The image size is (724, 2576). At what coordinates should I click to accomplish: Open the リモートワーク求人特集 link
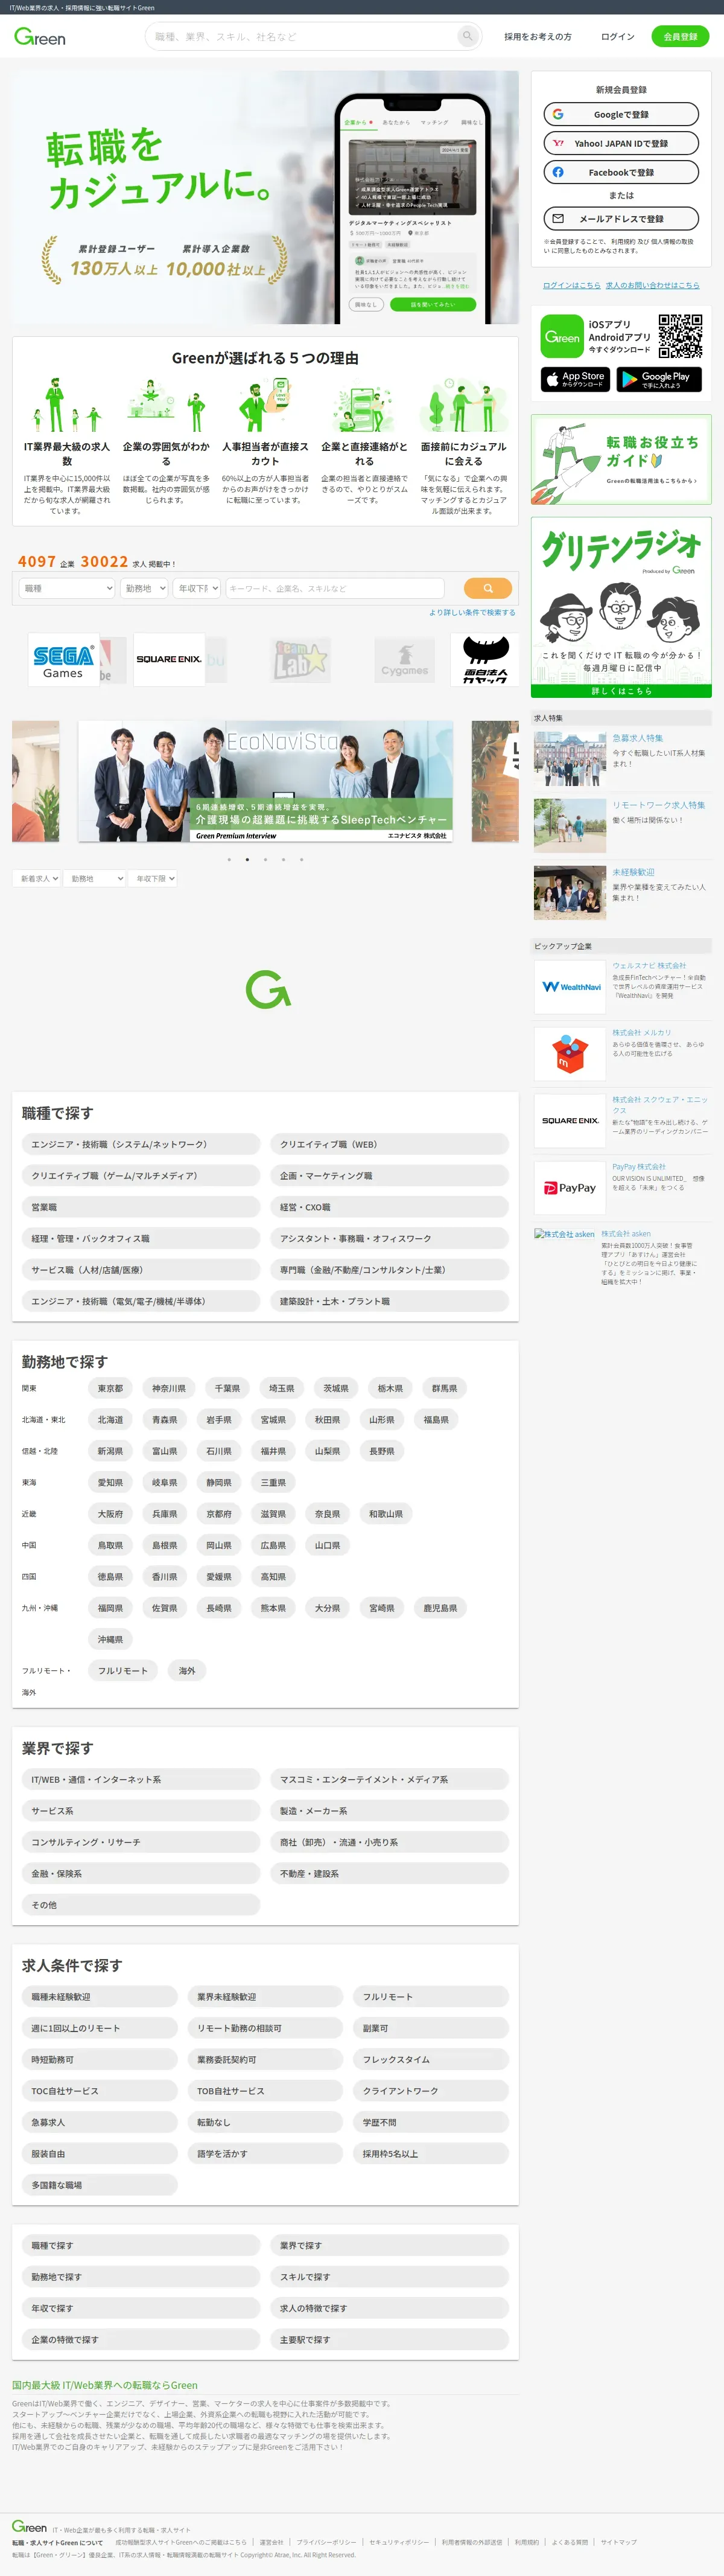[x=658, y=805]
